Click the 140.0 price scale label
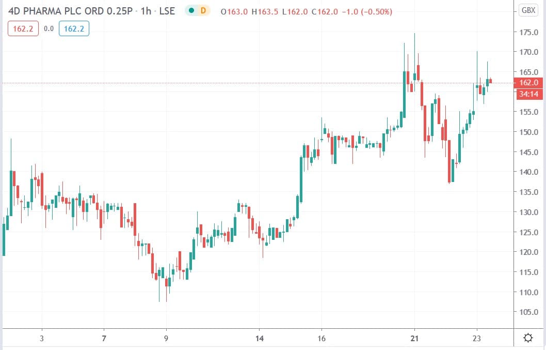This screenshot has width=546, height=350. (x=529, y=172)
